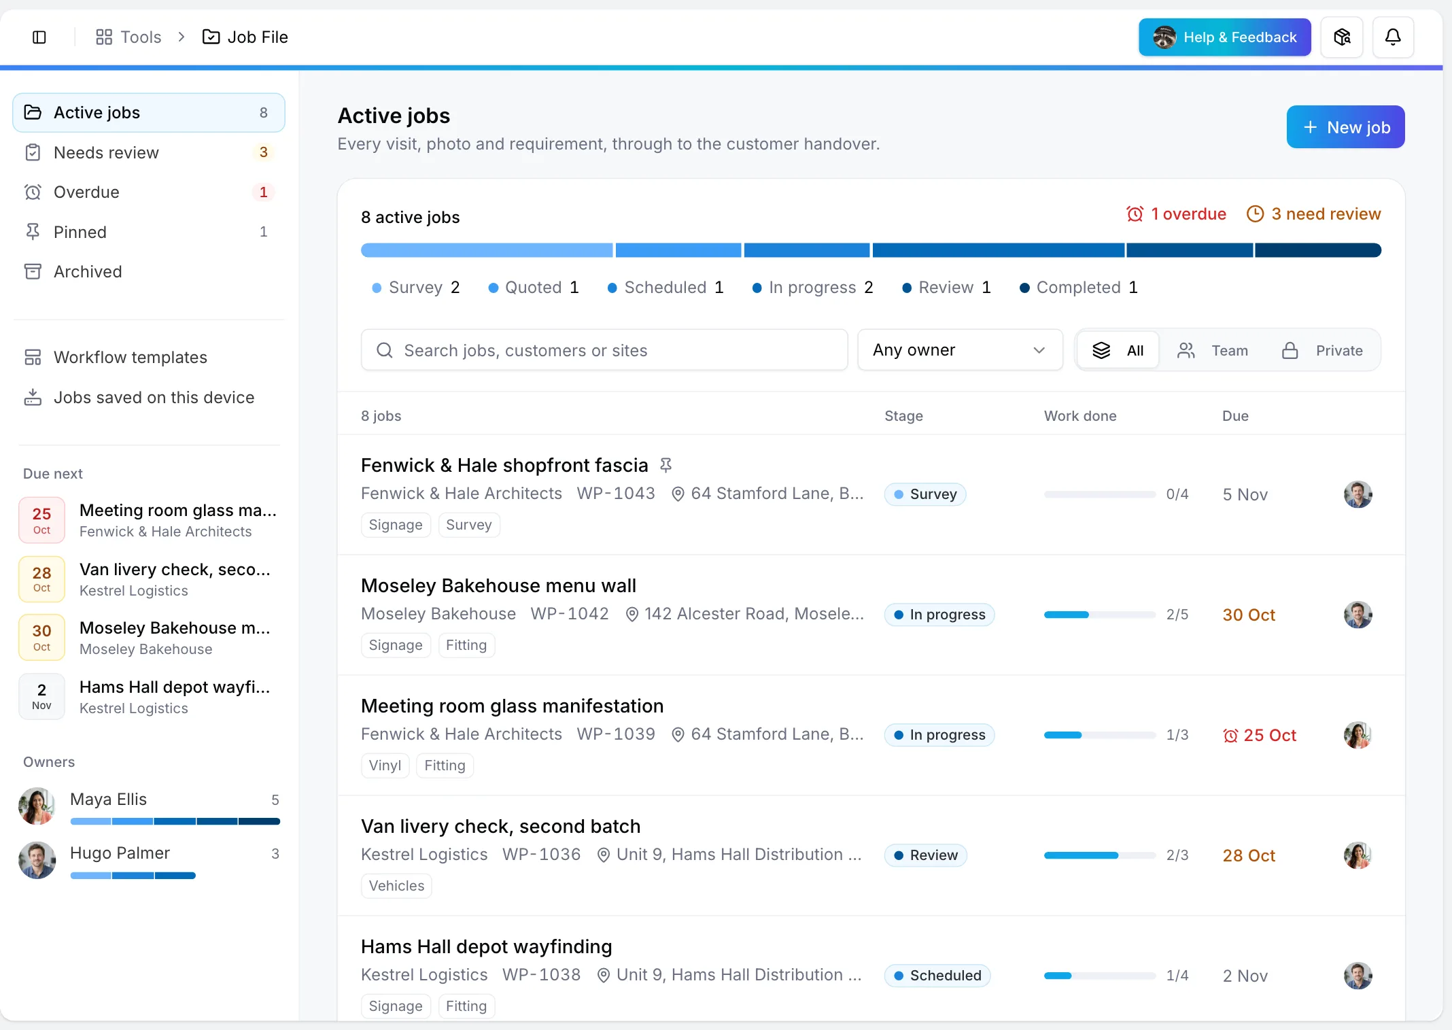Show Overdue jobs

click(x=149, y=192)
